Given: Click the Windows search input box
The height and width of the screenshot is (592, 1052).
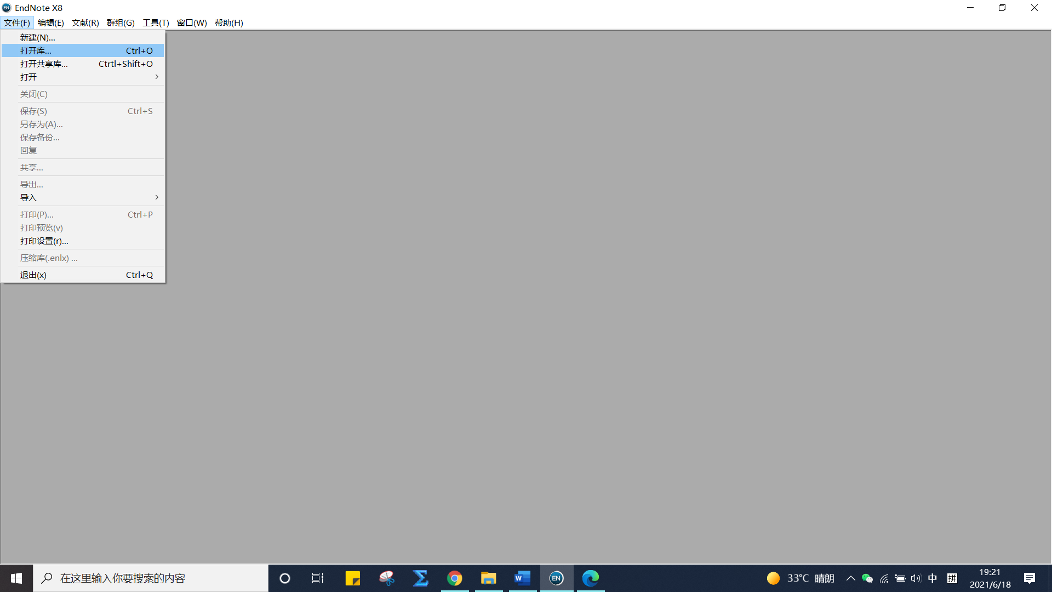Looking at the screenshot, I should point(151,578).
